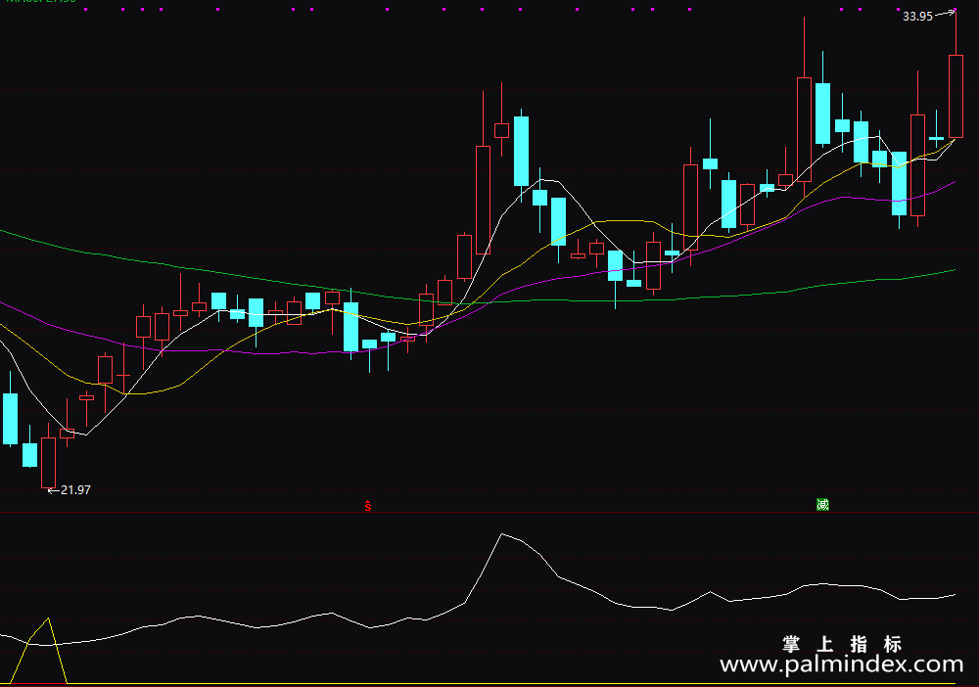Select the 33.95 high price label
The height and width of the screenshot is (687, 979).
click(917, 17)
